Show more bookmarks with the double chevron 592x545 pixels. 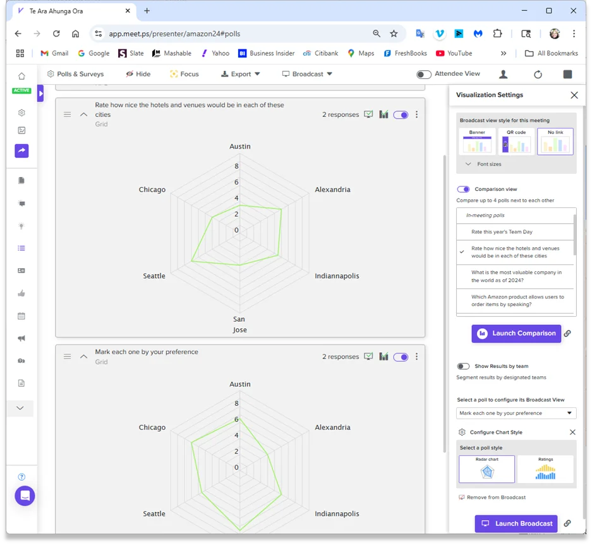pos(504,53)
